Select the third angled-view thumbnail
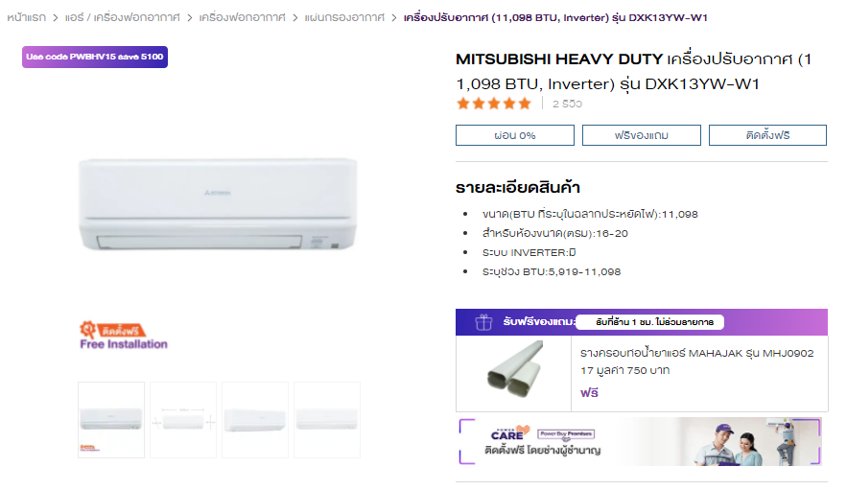 click(255, 420)
